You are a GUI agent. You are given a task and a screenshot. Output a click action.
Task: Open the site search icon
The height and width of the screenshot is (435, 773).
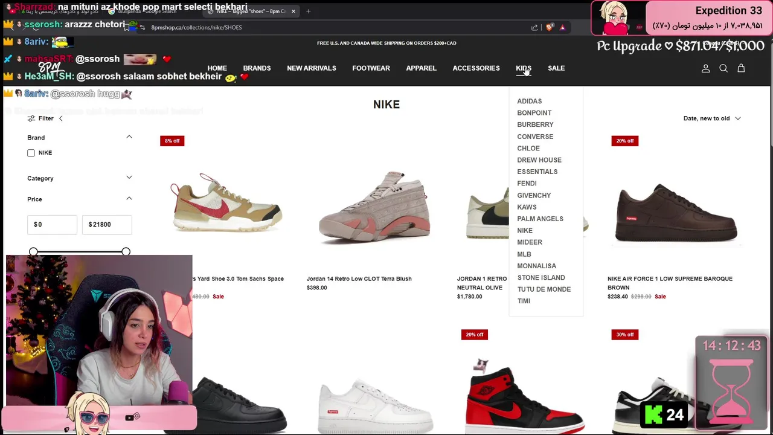[x=723, y=68]
